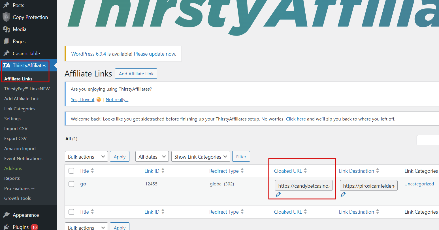439x230 pixels.
Task: Open Uncategorized category link
Action: [x=419, y=184]
